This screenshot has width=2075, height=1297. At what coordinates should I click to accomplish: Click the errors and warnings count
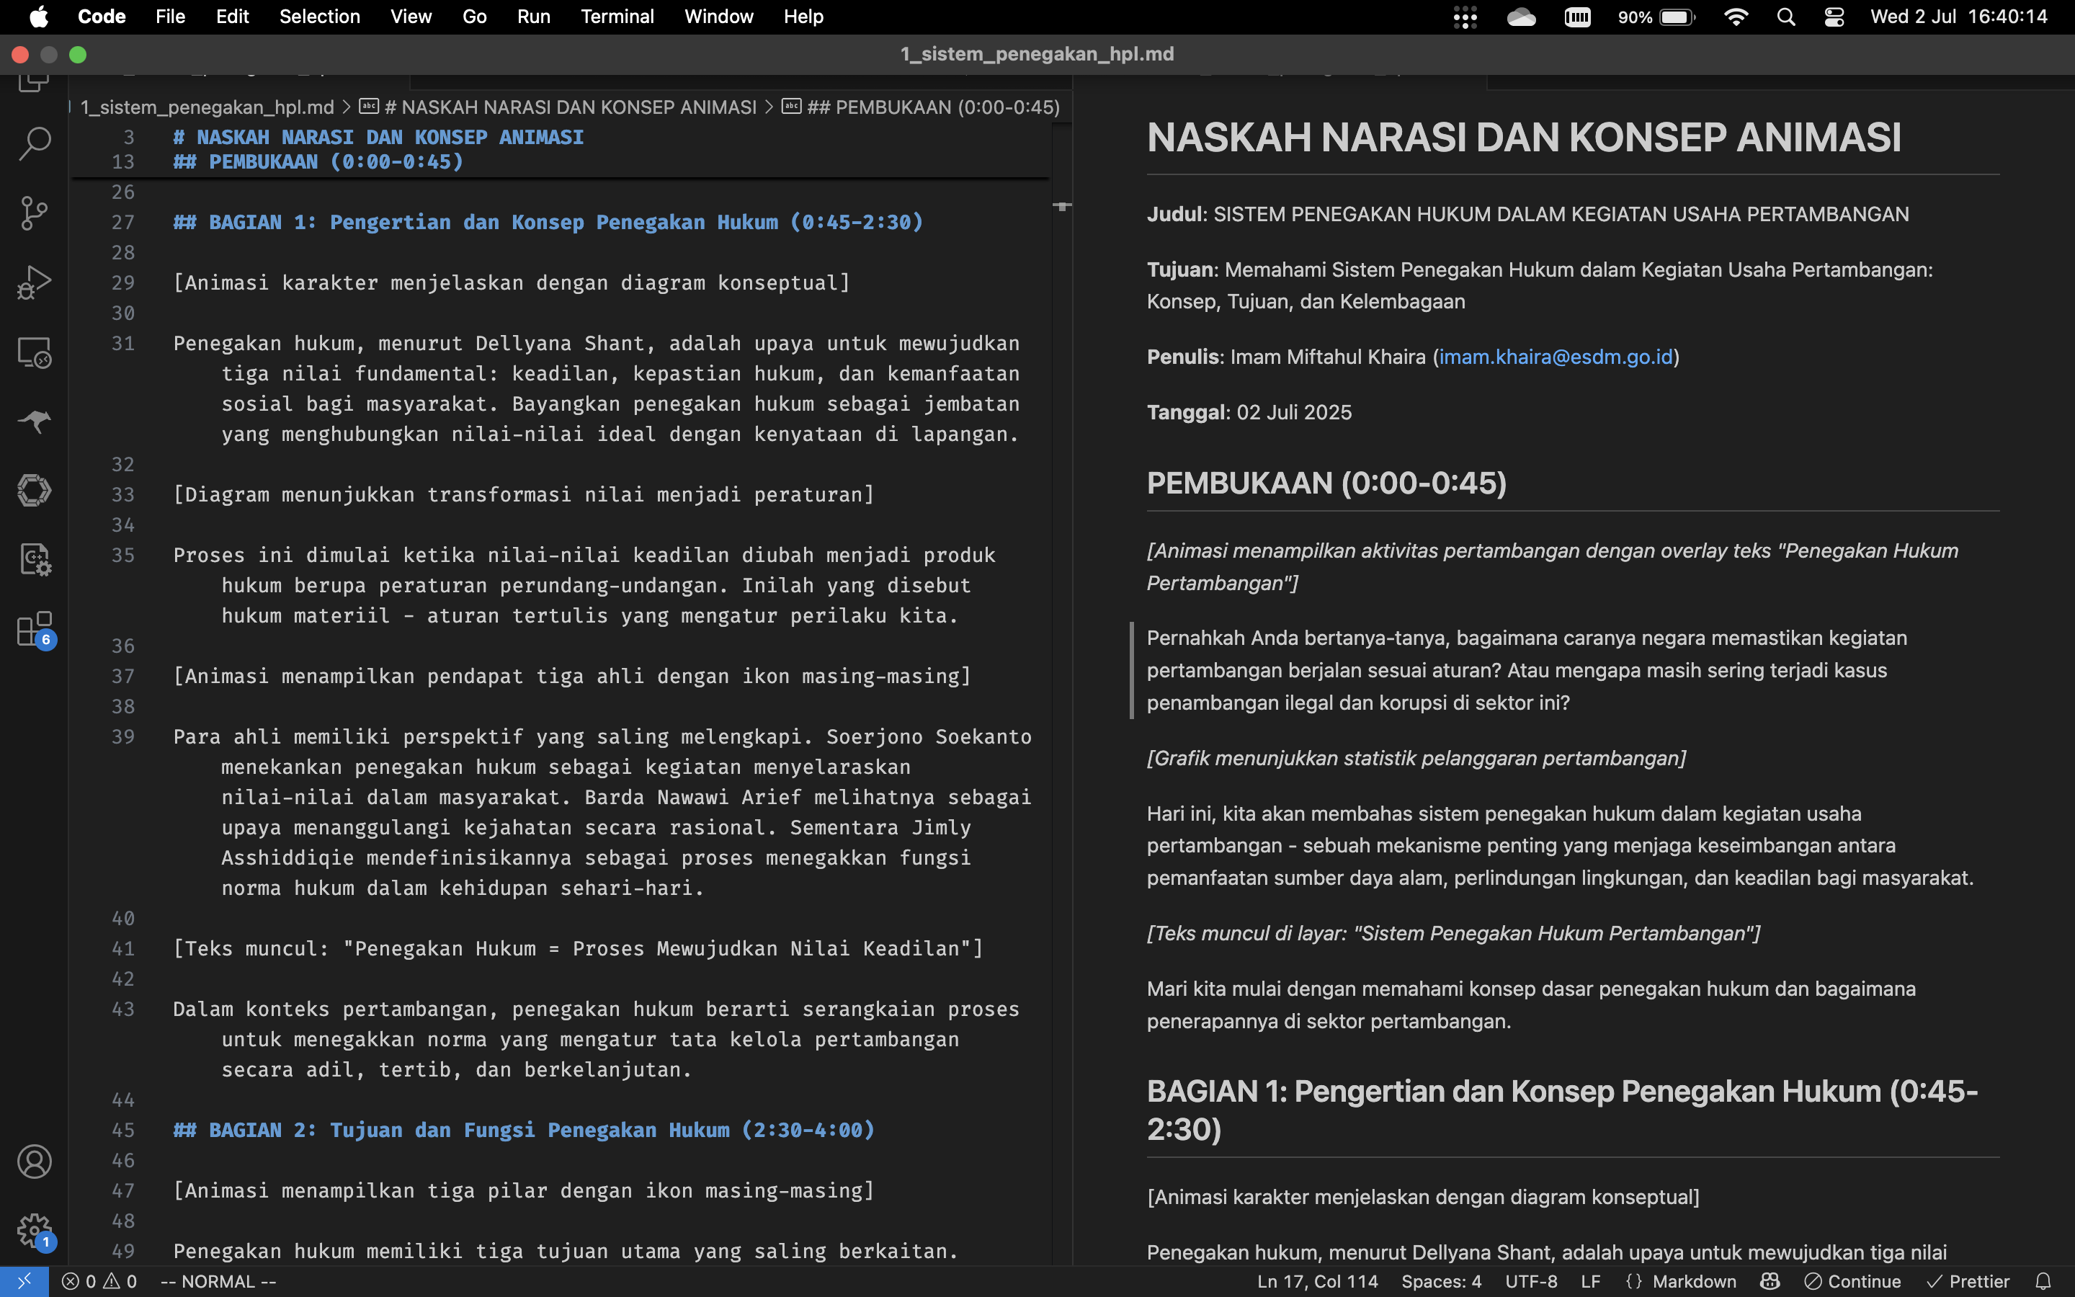click(99, 1282)
